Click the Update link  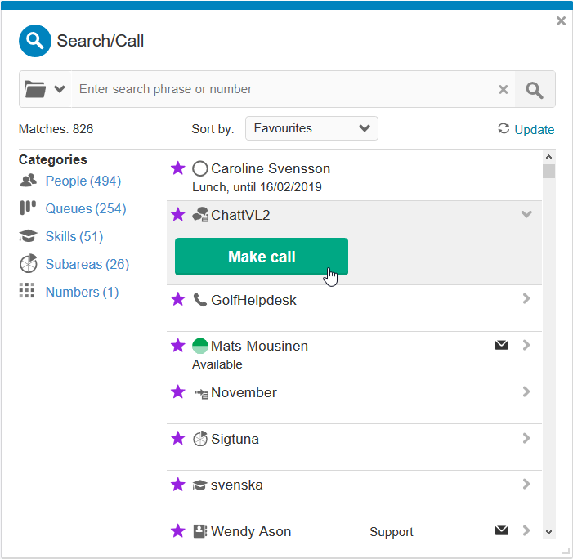(x=534, y=129)
